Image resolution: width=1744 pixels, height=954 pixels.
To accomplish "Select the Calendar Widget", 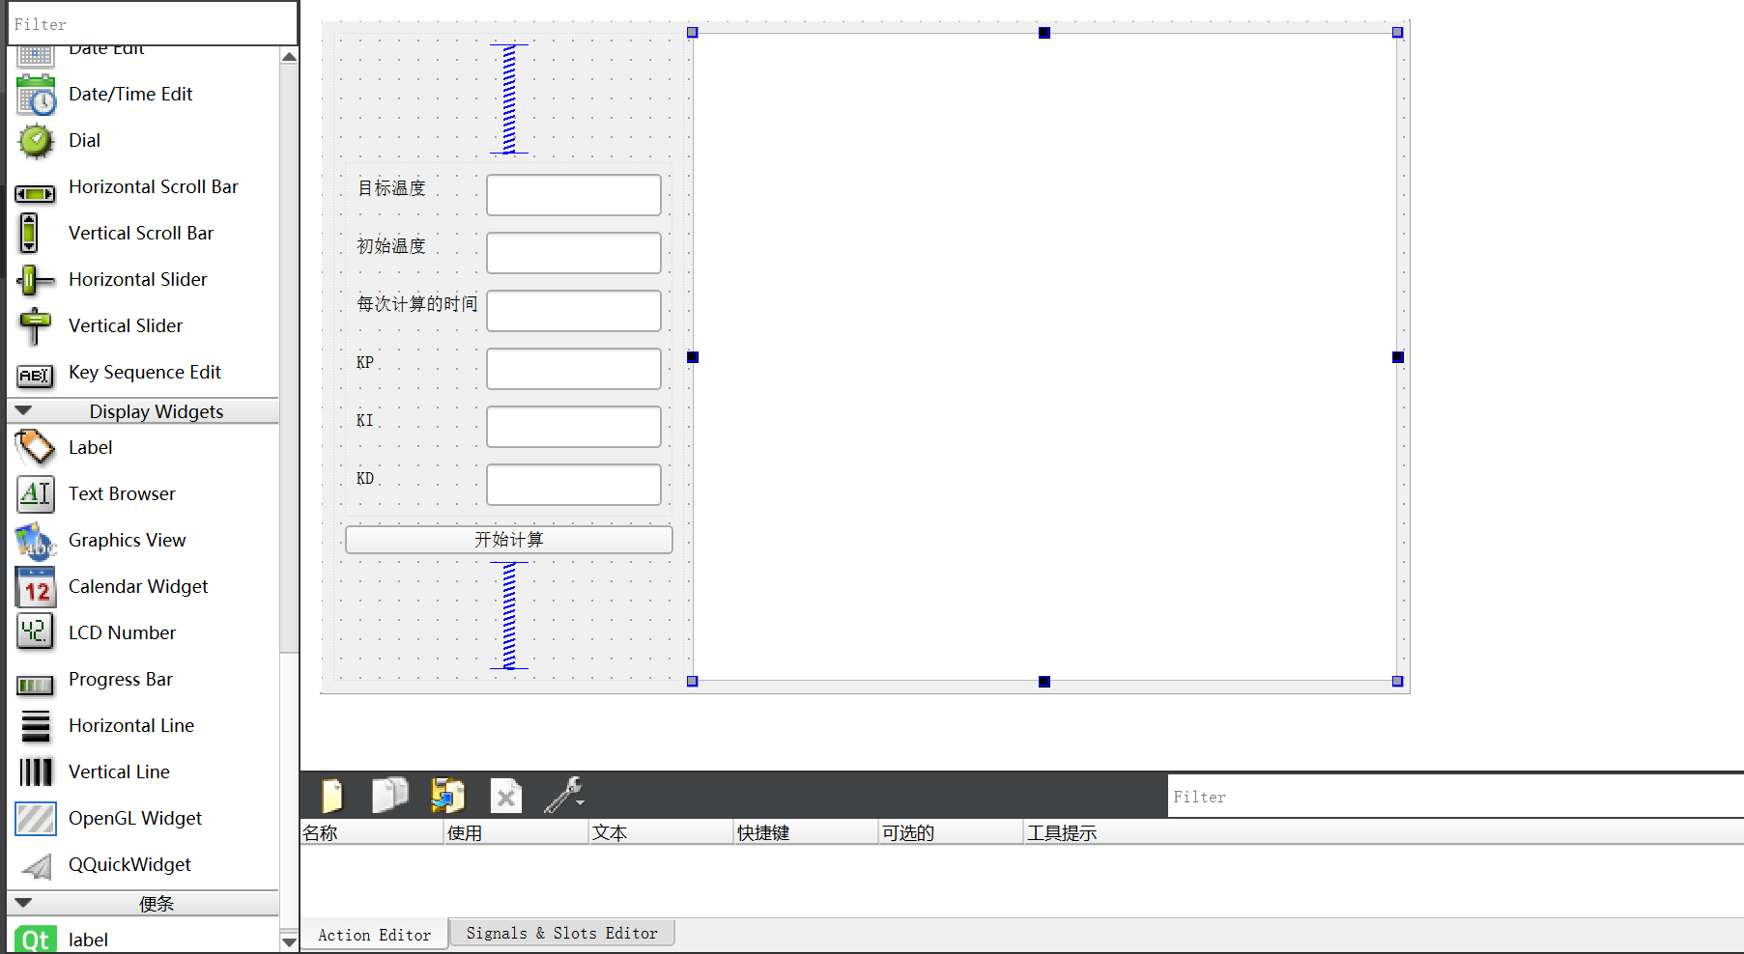I will pyautogui.click(x=137, y=586).
